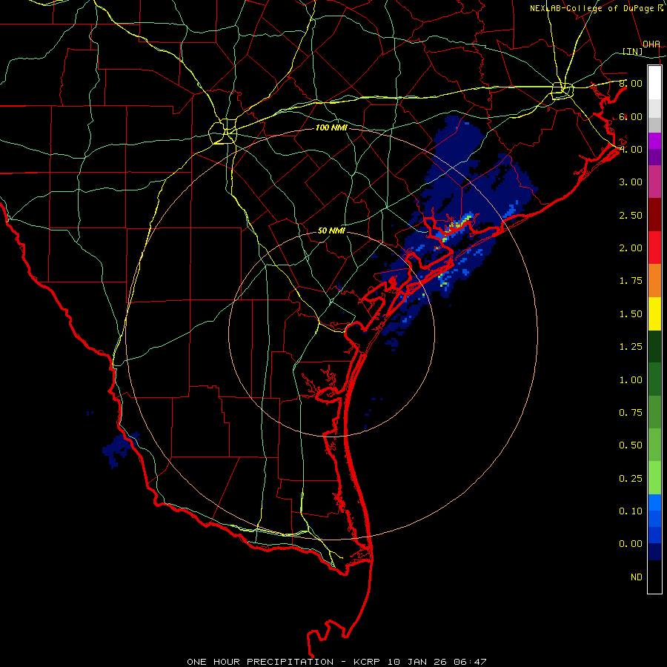Click the 100 NMI range ring label
This screenshot has height=667, width=667.
point(331,127)
